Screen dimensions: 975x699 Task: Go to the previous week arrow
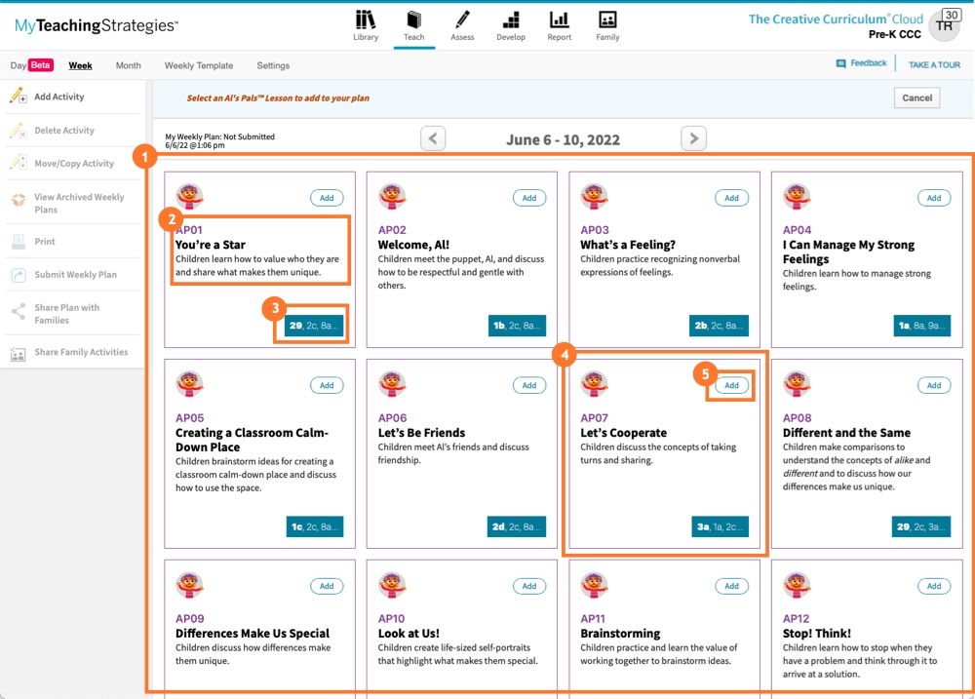tap(434, 138)
